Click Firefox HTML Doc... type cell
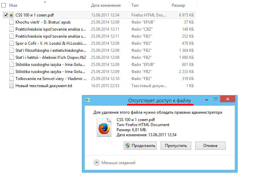 pyautogui.click(x=149, y=15)
